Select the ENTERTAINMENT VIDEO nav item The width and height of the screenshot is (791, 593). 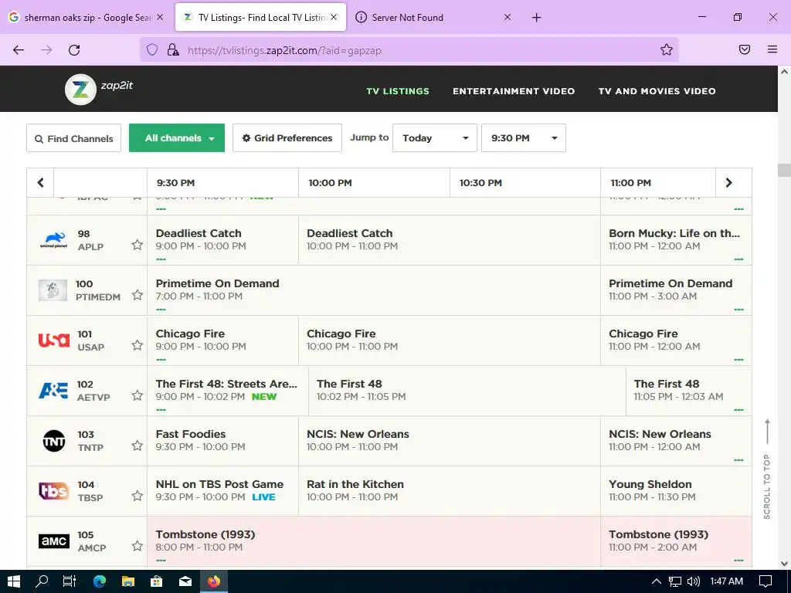(514, 91)
